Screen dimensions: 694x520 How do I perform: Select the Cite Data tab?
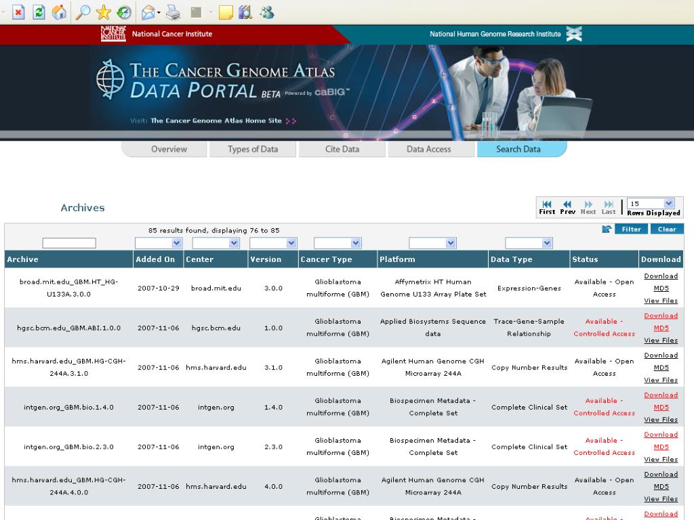pyautogui.click(x=342, y=149)
